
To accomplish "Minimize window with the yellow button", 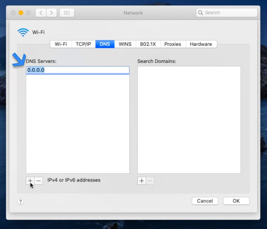I will point(21,13).
